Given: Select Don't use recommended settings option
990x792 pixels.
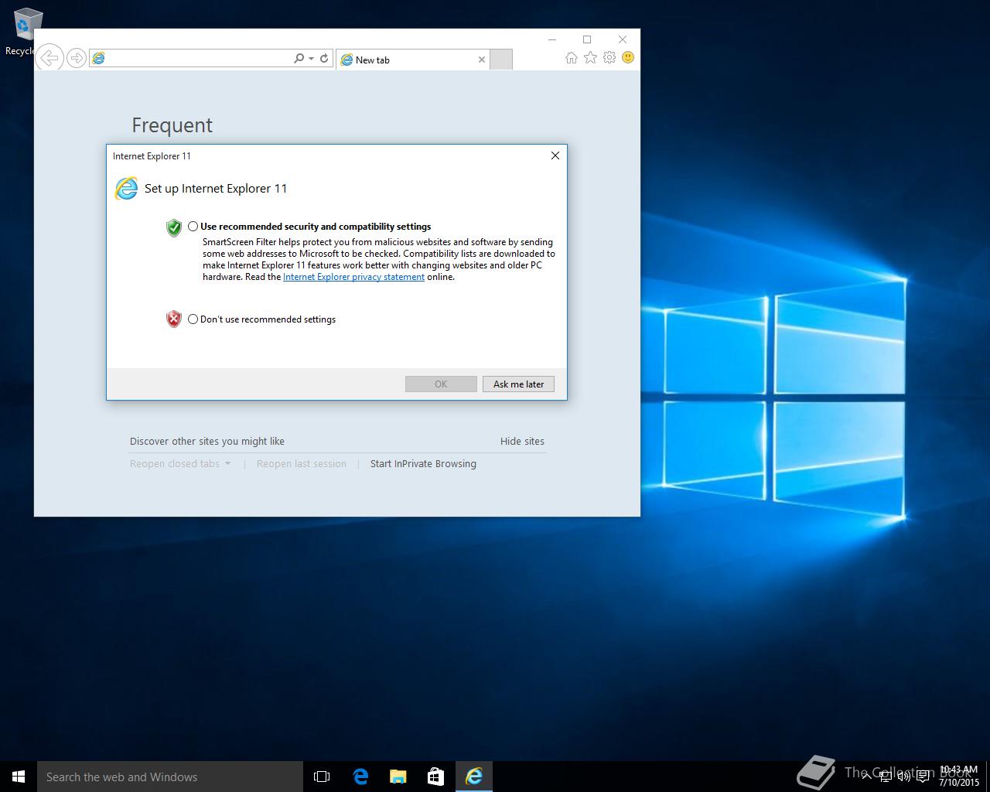Looking at the screenshot, I should pos(261,319).
